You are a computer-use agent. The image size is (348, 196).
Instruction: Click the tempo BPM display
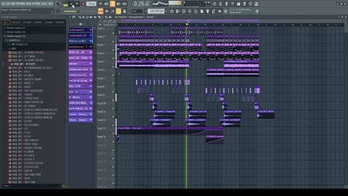[91, 4]
